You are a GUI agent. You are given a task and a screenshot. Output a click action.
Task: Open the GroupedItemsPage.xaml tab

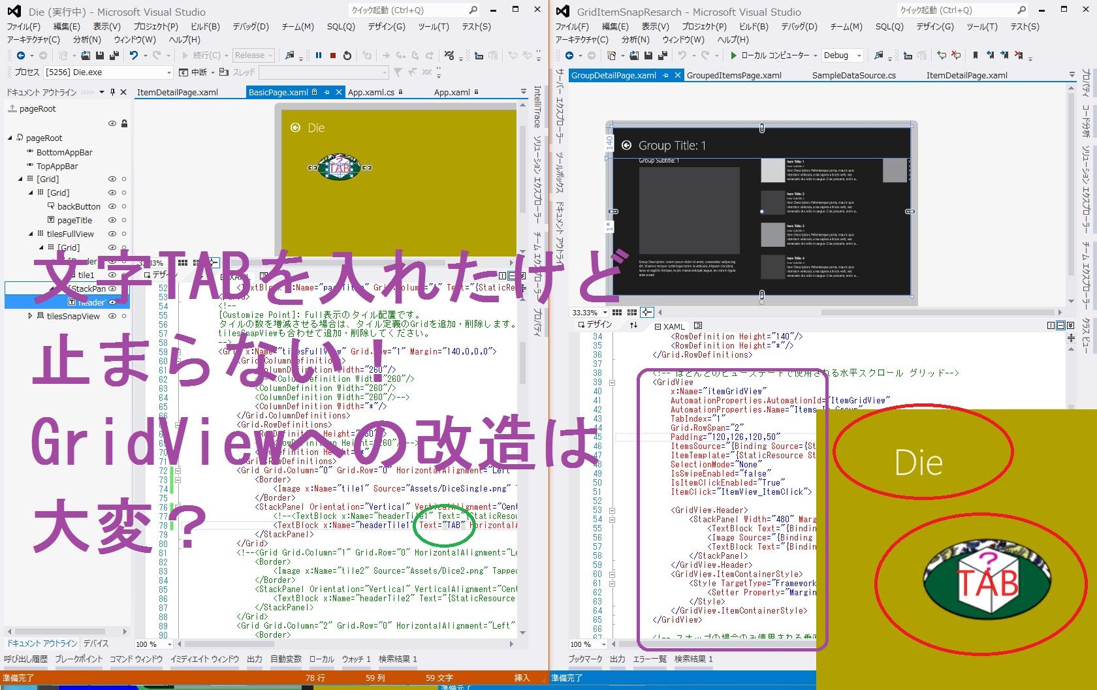point(734,75)
